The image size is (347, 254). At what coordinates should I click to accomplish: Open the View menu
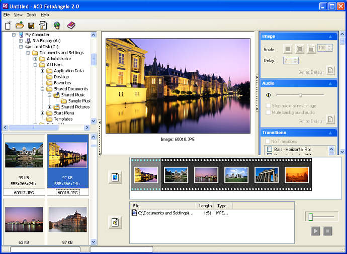click(x=18, y=15)
